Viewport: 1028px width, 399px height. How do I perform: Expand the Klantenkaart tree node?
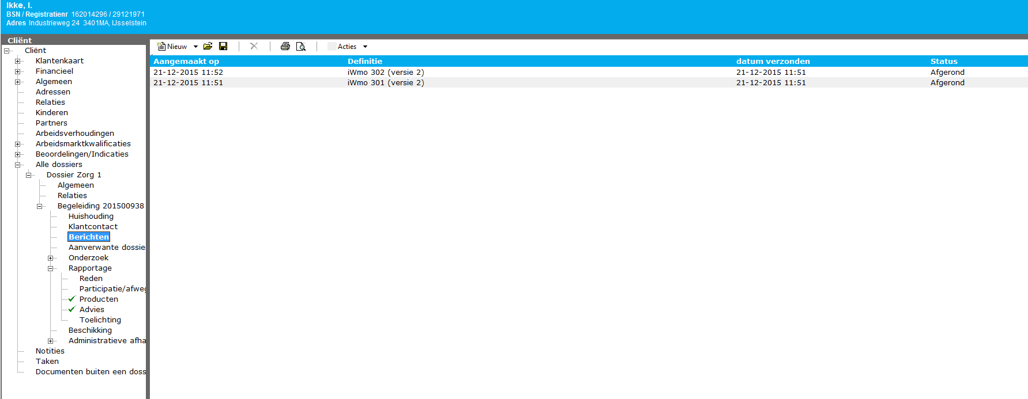[x=18, y=61]
